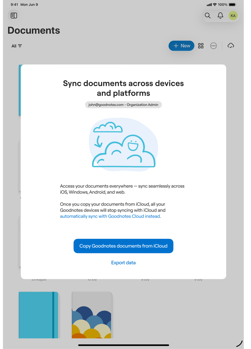Tap the 9:41 clock in status bar
Viewport: 251px width, 349px height.
pyautogui.click(x=14, y=4)
